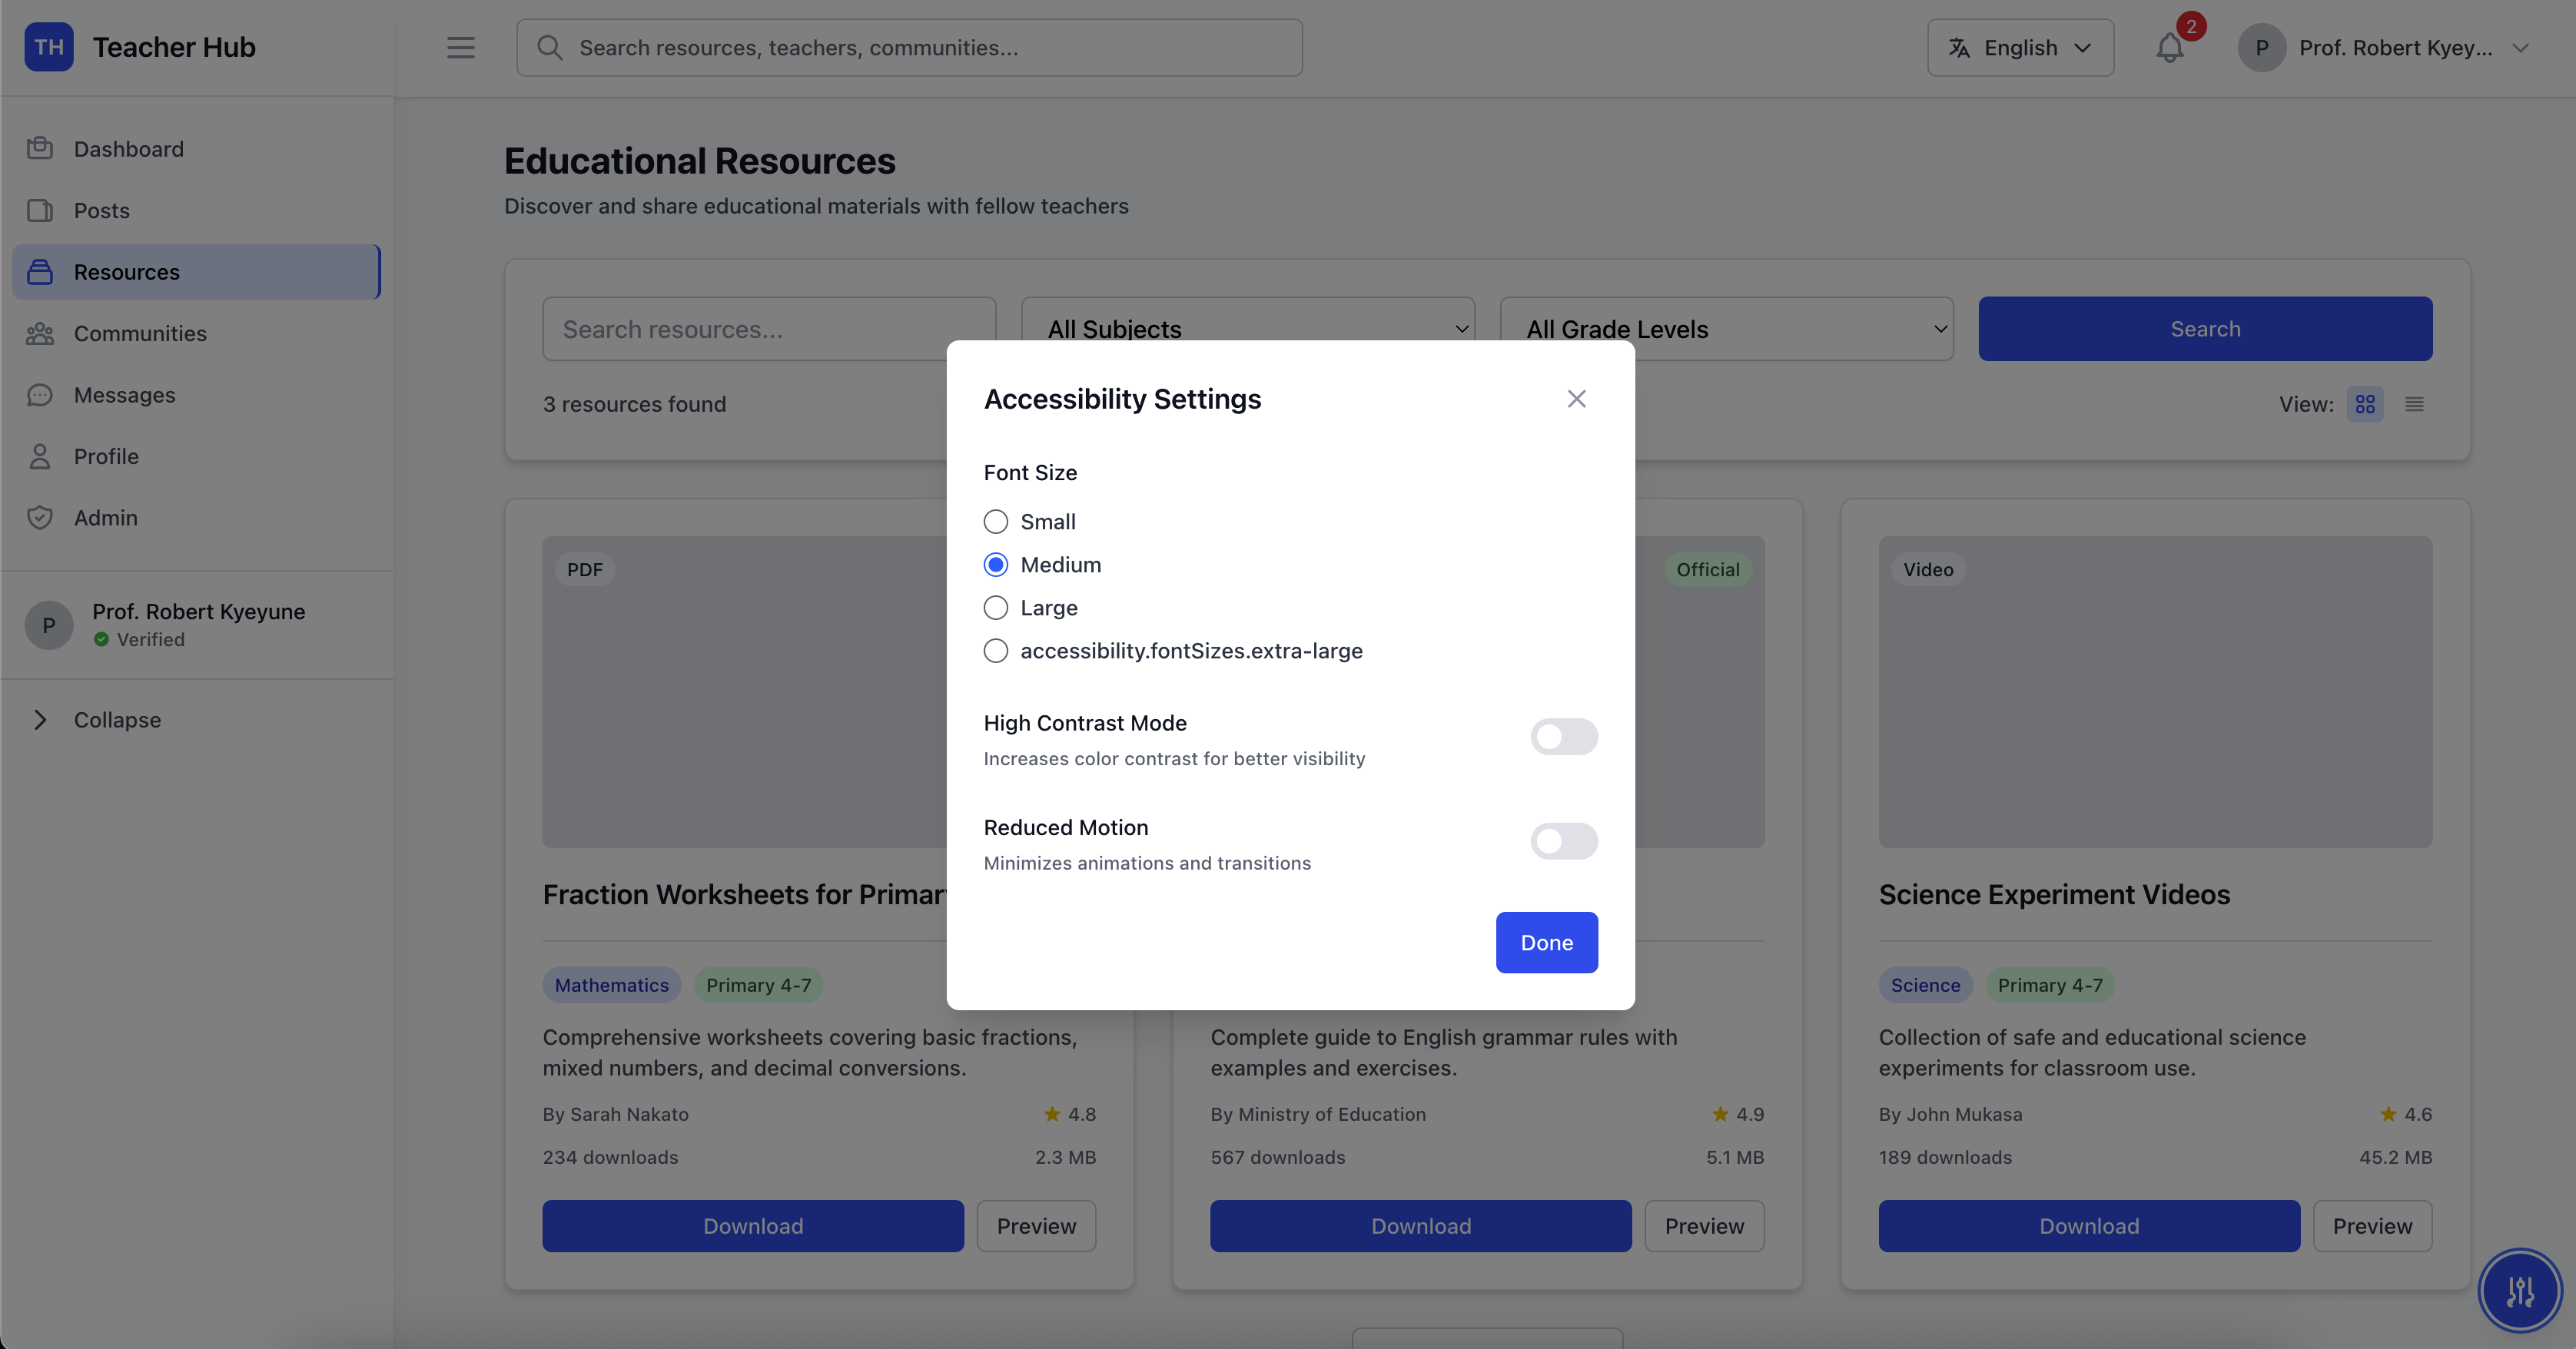Click the Admin shield icon
Viewport: 2576px width, 1349px height.
[x=40, y=517]
